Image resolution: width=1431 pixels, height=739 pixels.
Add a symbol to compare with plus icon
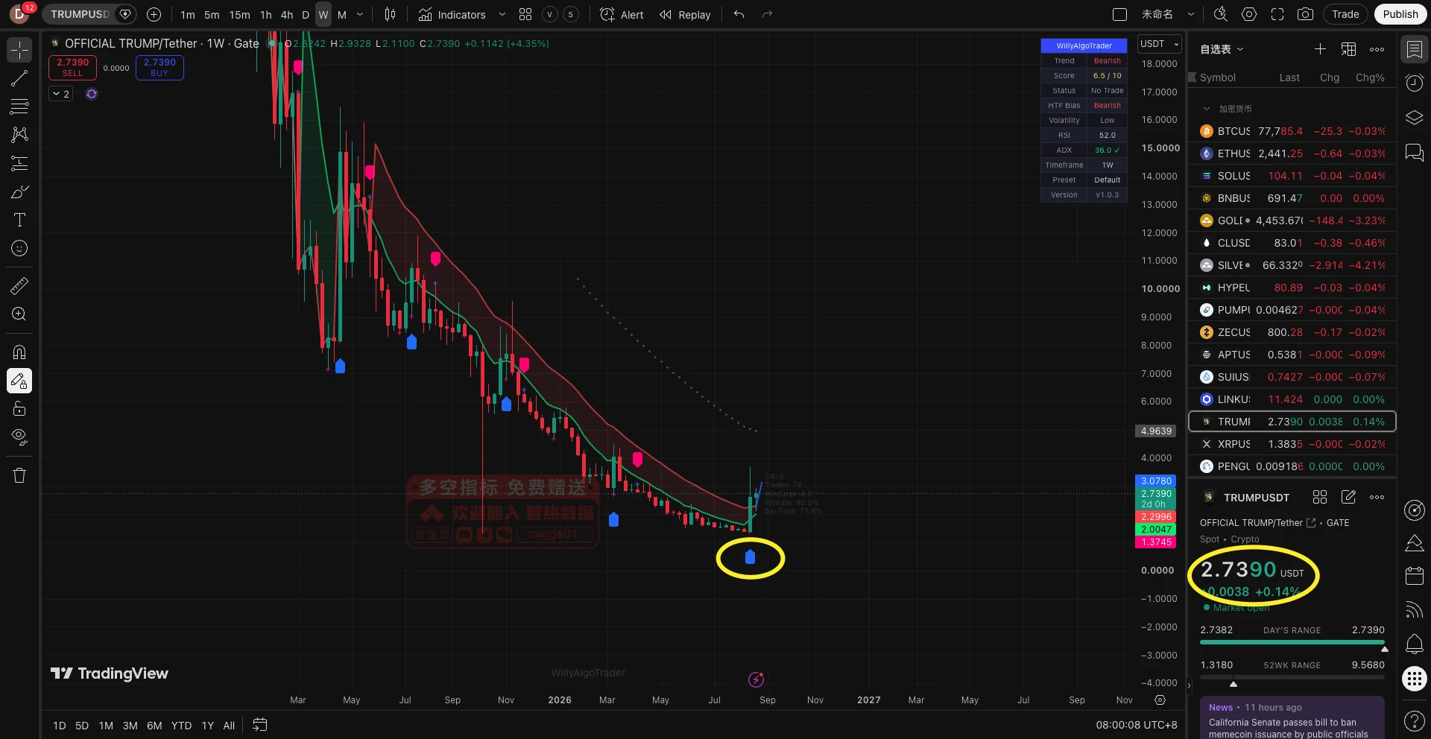[x=154, y=14]
